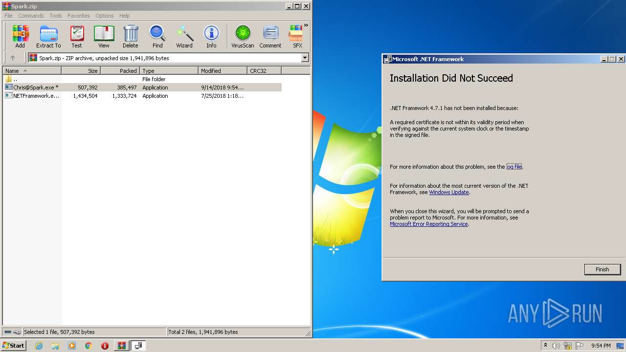Open the archive path dropdown arrow
The height and width of the screenshot is (352, 626).
point(305,58)
